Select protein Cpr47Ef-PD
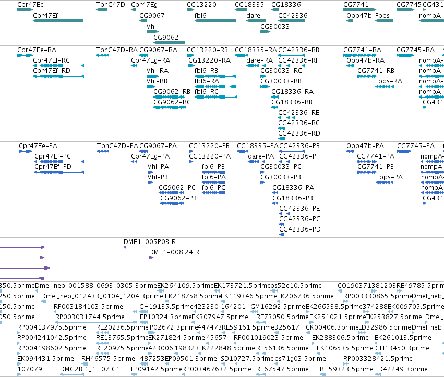Screen dimensions: 444x377 pyautogui.click(x=53, y=167)
